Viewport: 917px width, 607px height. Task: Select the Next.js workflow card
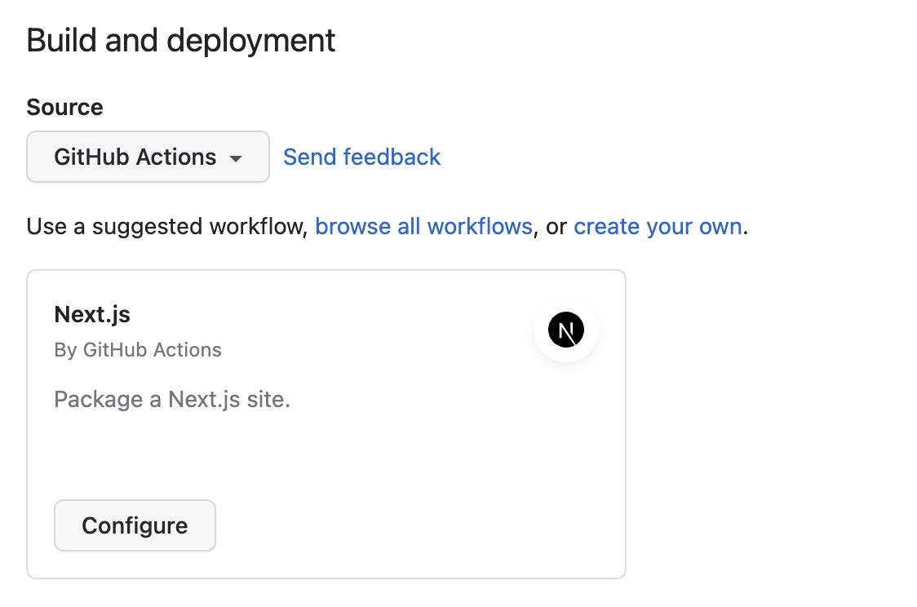tap(326, 424)
